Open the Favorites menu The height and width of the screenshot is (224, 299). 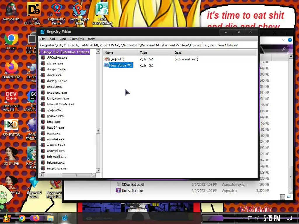pos(77,39)
